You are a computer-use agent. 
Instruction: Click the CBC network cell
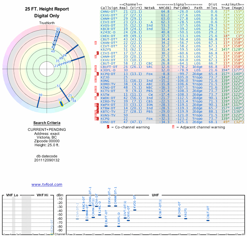click(149, 64)
